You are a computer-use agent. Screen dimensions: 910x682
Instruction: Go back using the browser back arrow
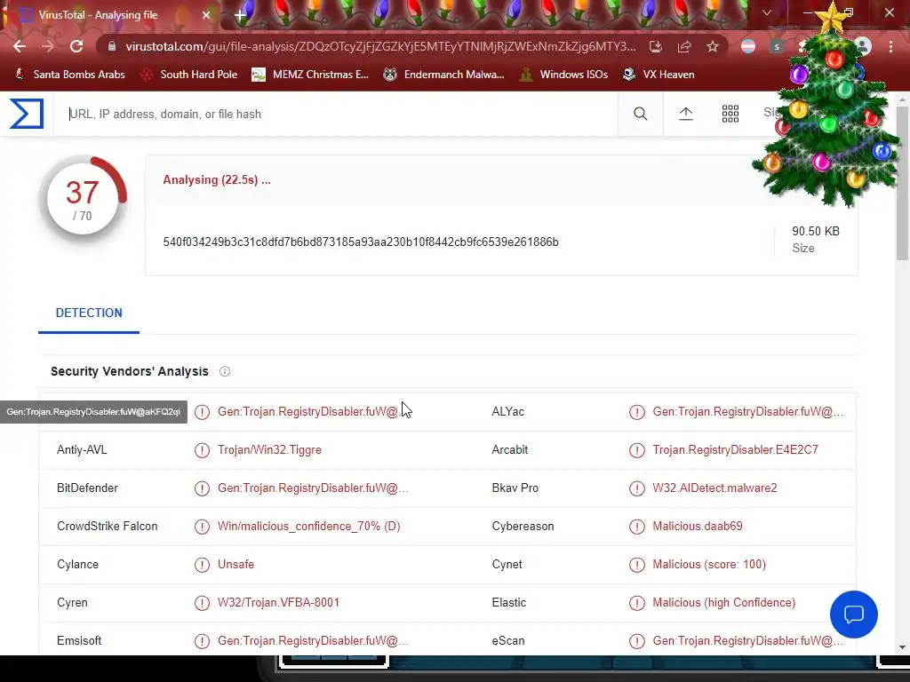tap(20, 46)
